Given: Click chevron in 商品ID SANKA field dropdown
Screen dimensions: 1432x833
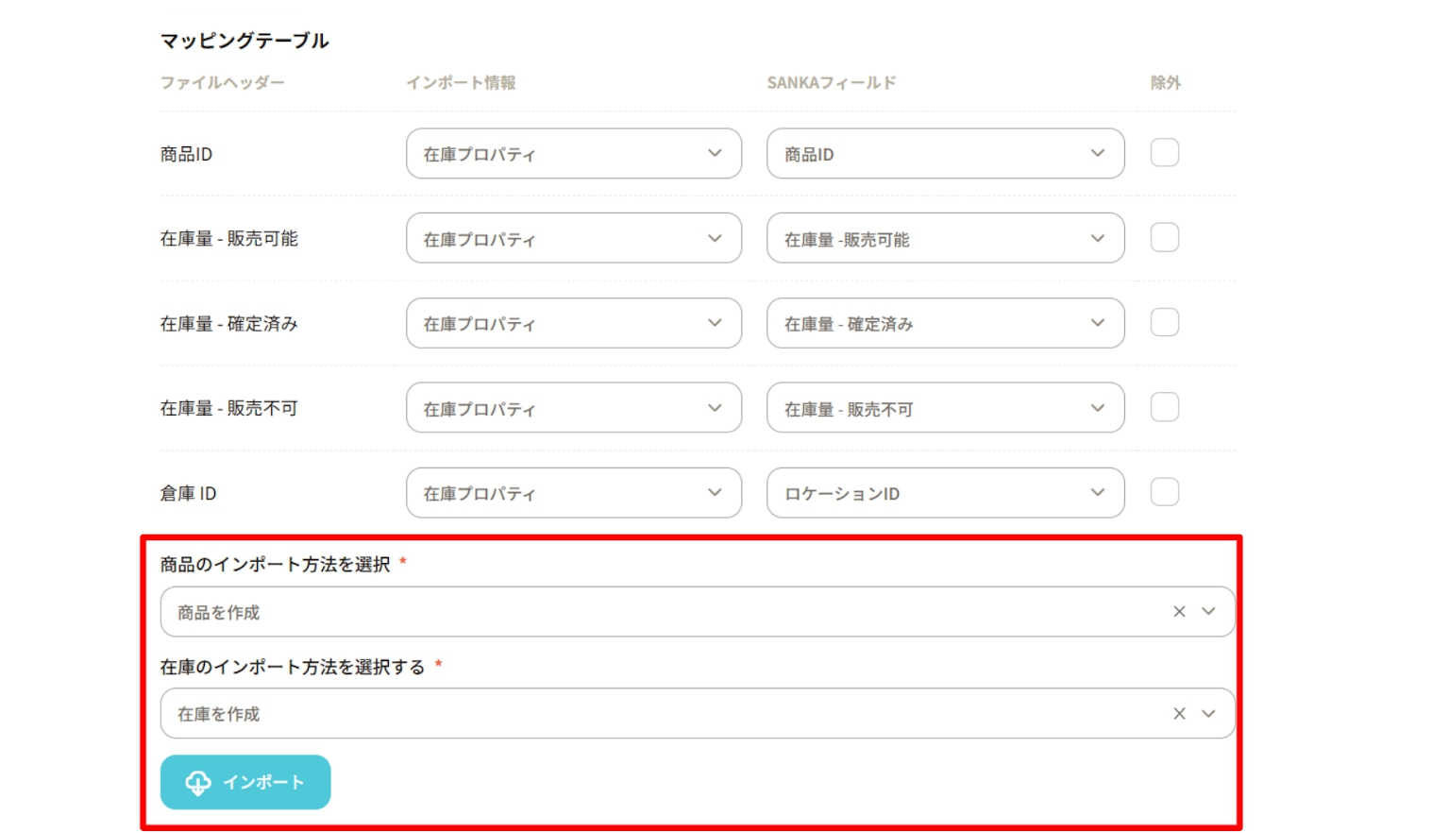Looking at the screenshot, I should pos(1097,153).
